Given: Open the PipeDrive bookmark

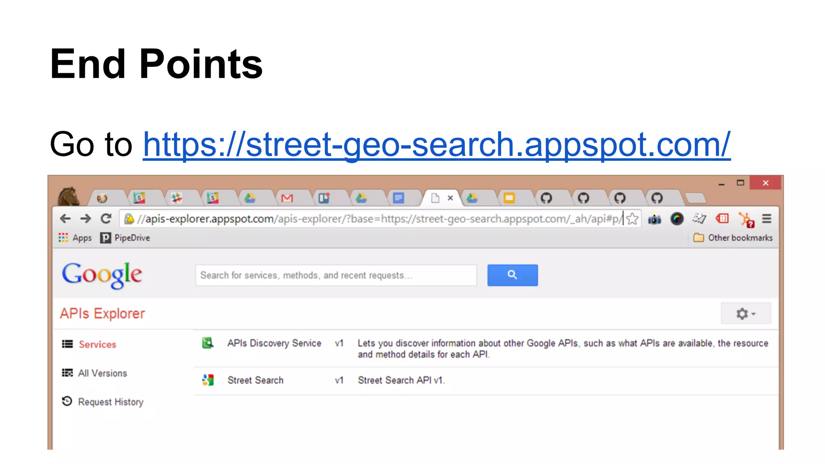Looking at the screenshot, I should [125, 238].
